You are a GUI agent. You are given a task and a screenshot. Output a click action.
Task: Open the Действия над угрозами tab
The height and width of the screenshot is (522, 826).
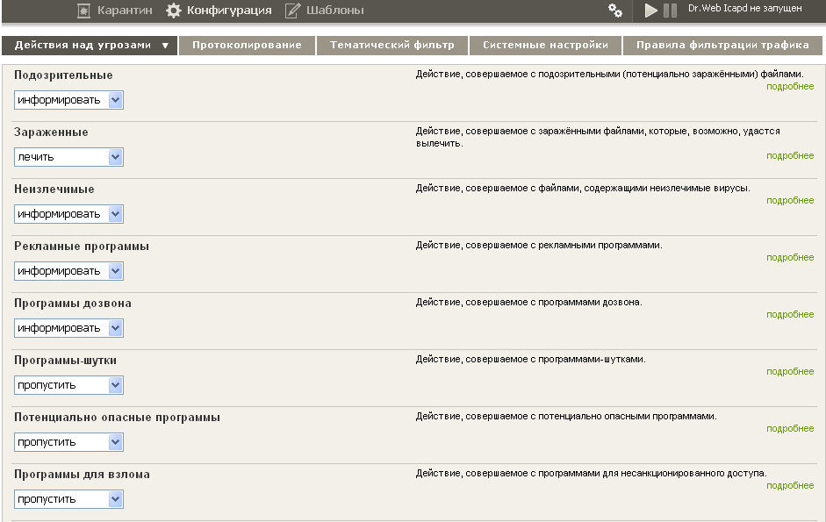90,46
